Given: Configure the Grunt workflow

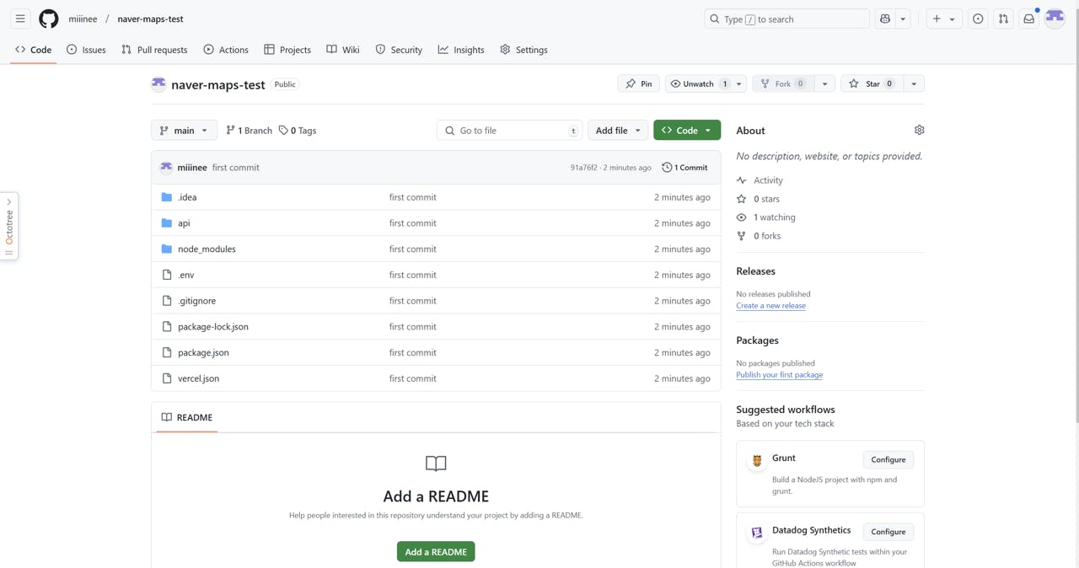Looking at the screenshot, I should [x=888, y=459].
